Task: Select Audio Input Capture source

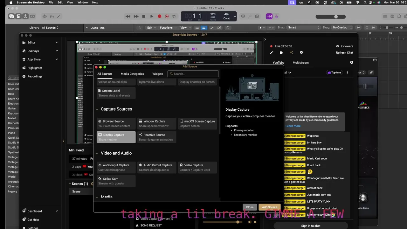Action: 116,167
